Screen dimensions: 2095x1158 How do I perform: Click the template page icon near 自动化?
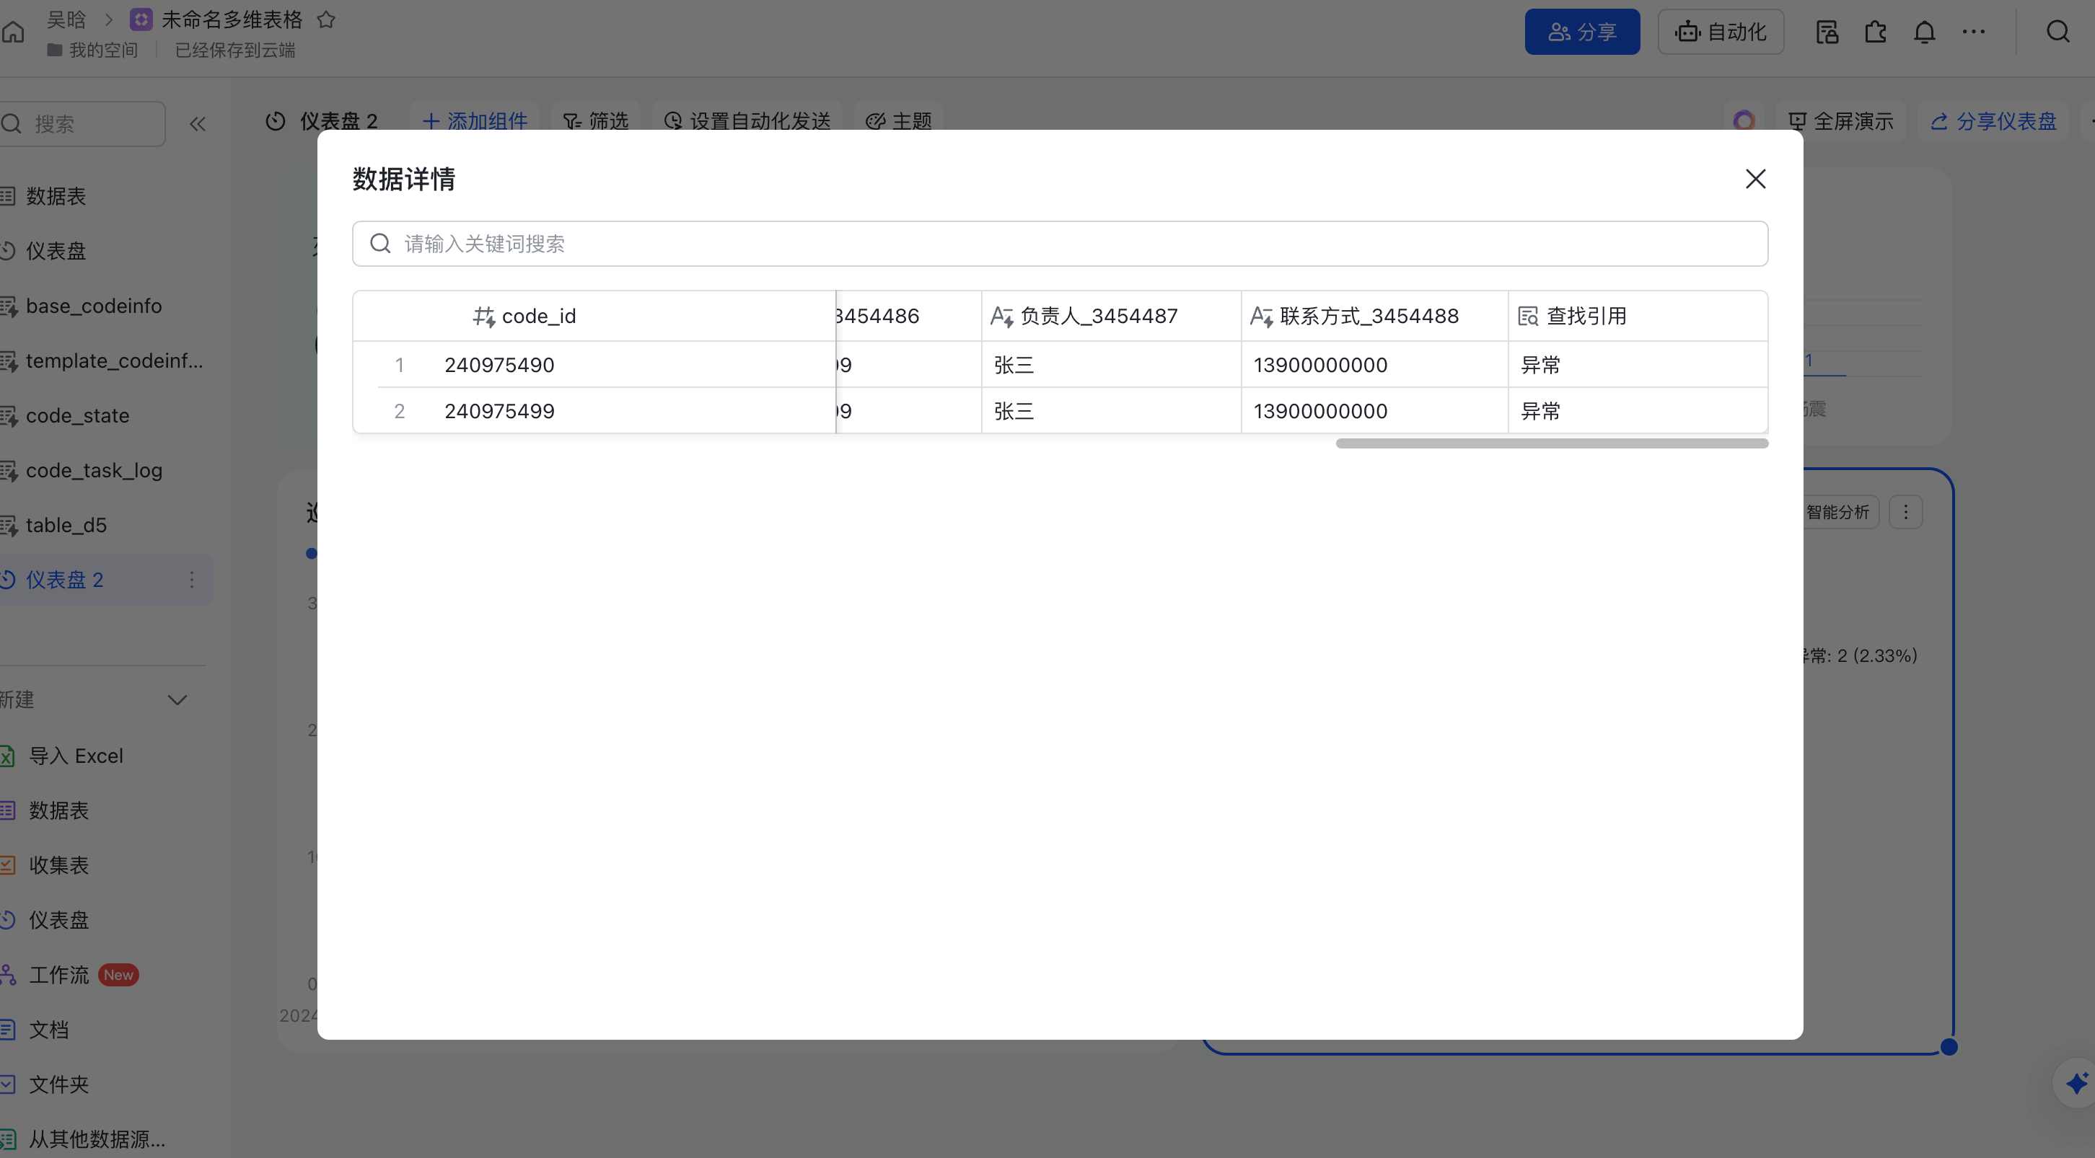[1827, 32]
